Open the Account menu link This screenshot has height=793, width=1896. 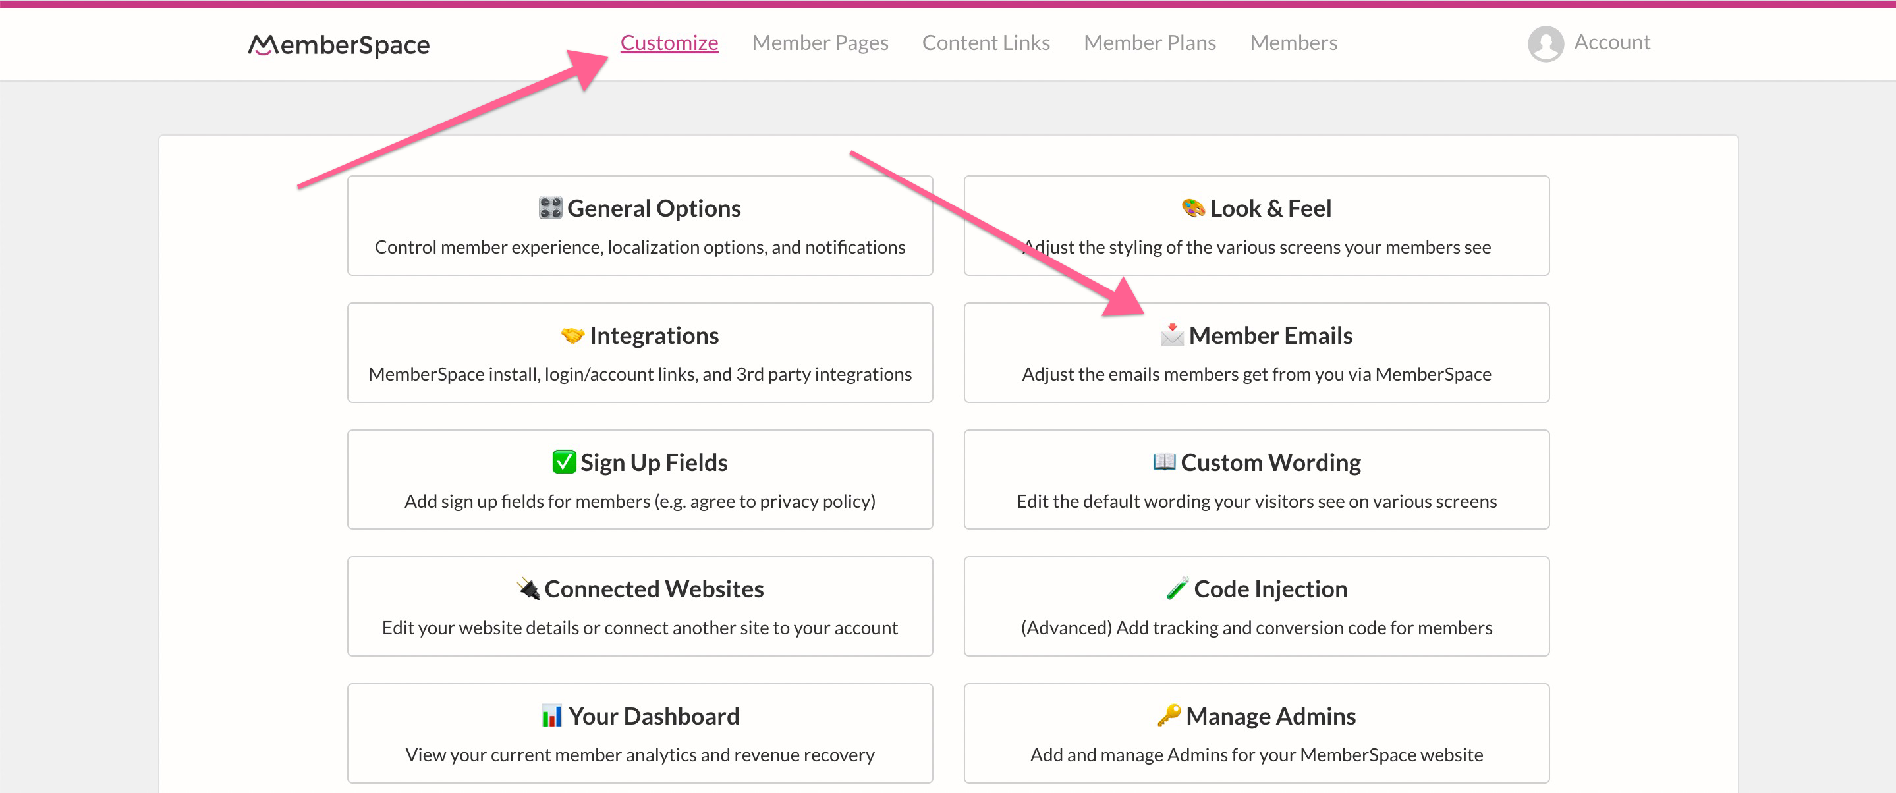click(1611, 43)
